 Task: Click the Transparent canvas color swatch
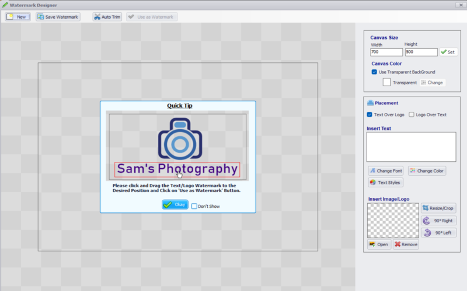[386, 82]
